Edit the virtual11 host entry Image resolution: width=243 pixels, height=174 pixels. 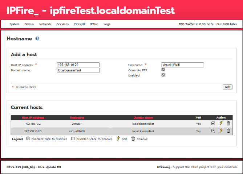221,123
